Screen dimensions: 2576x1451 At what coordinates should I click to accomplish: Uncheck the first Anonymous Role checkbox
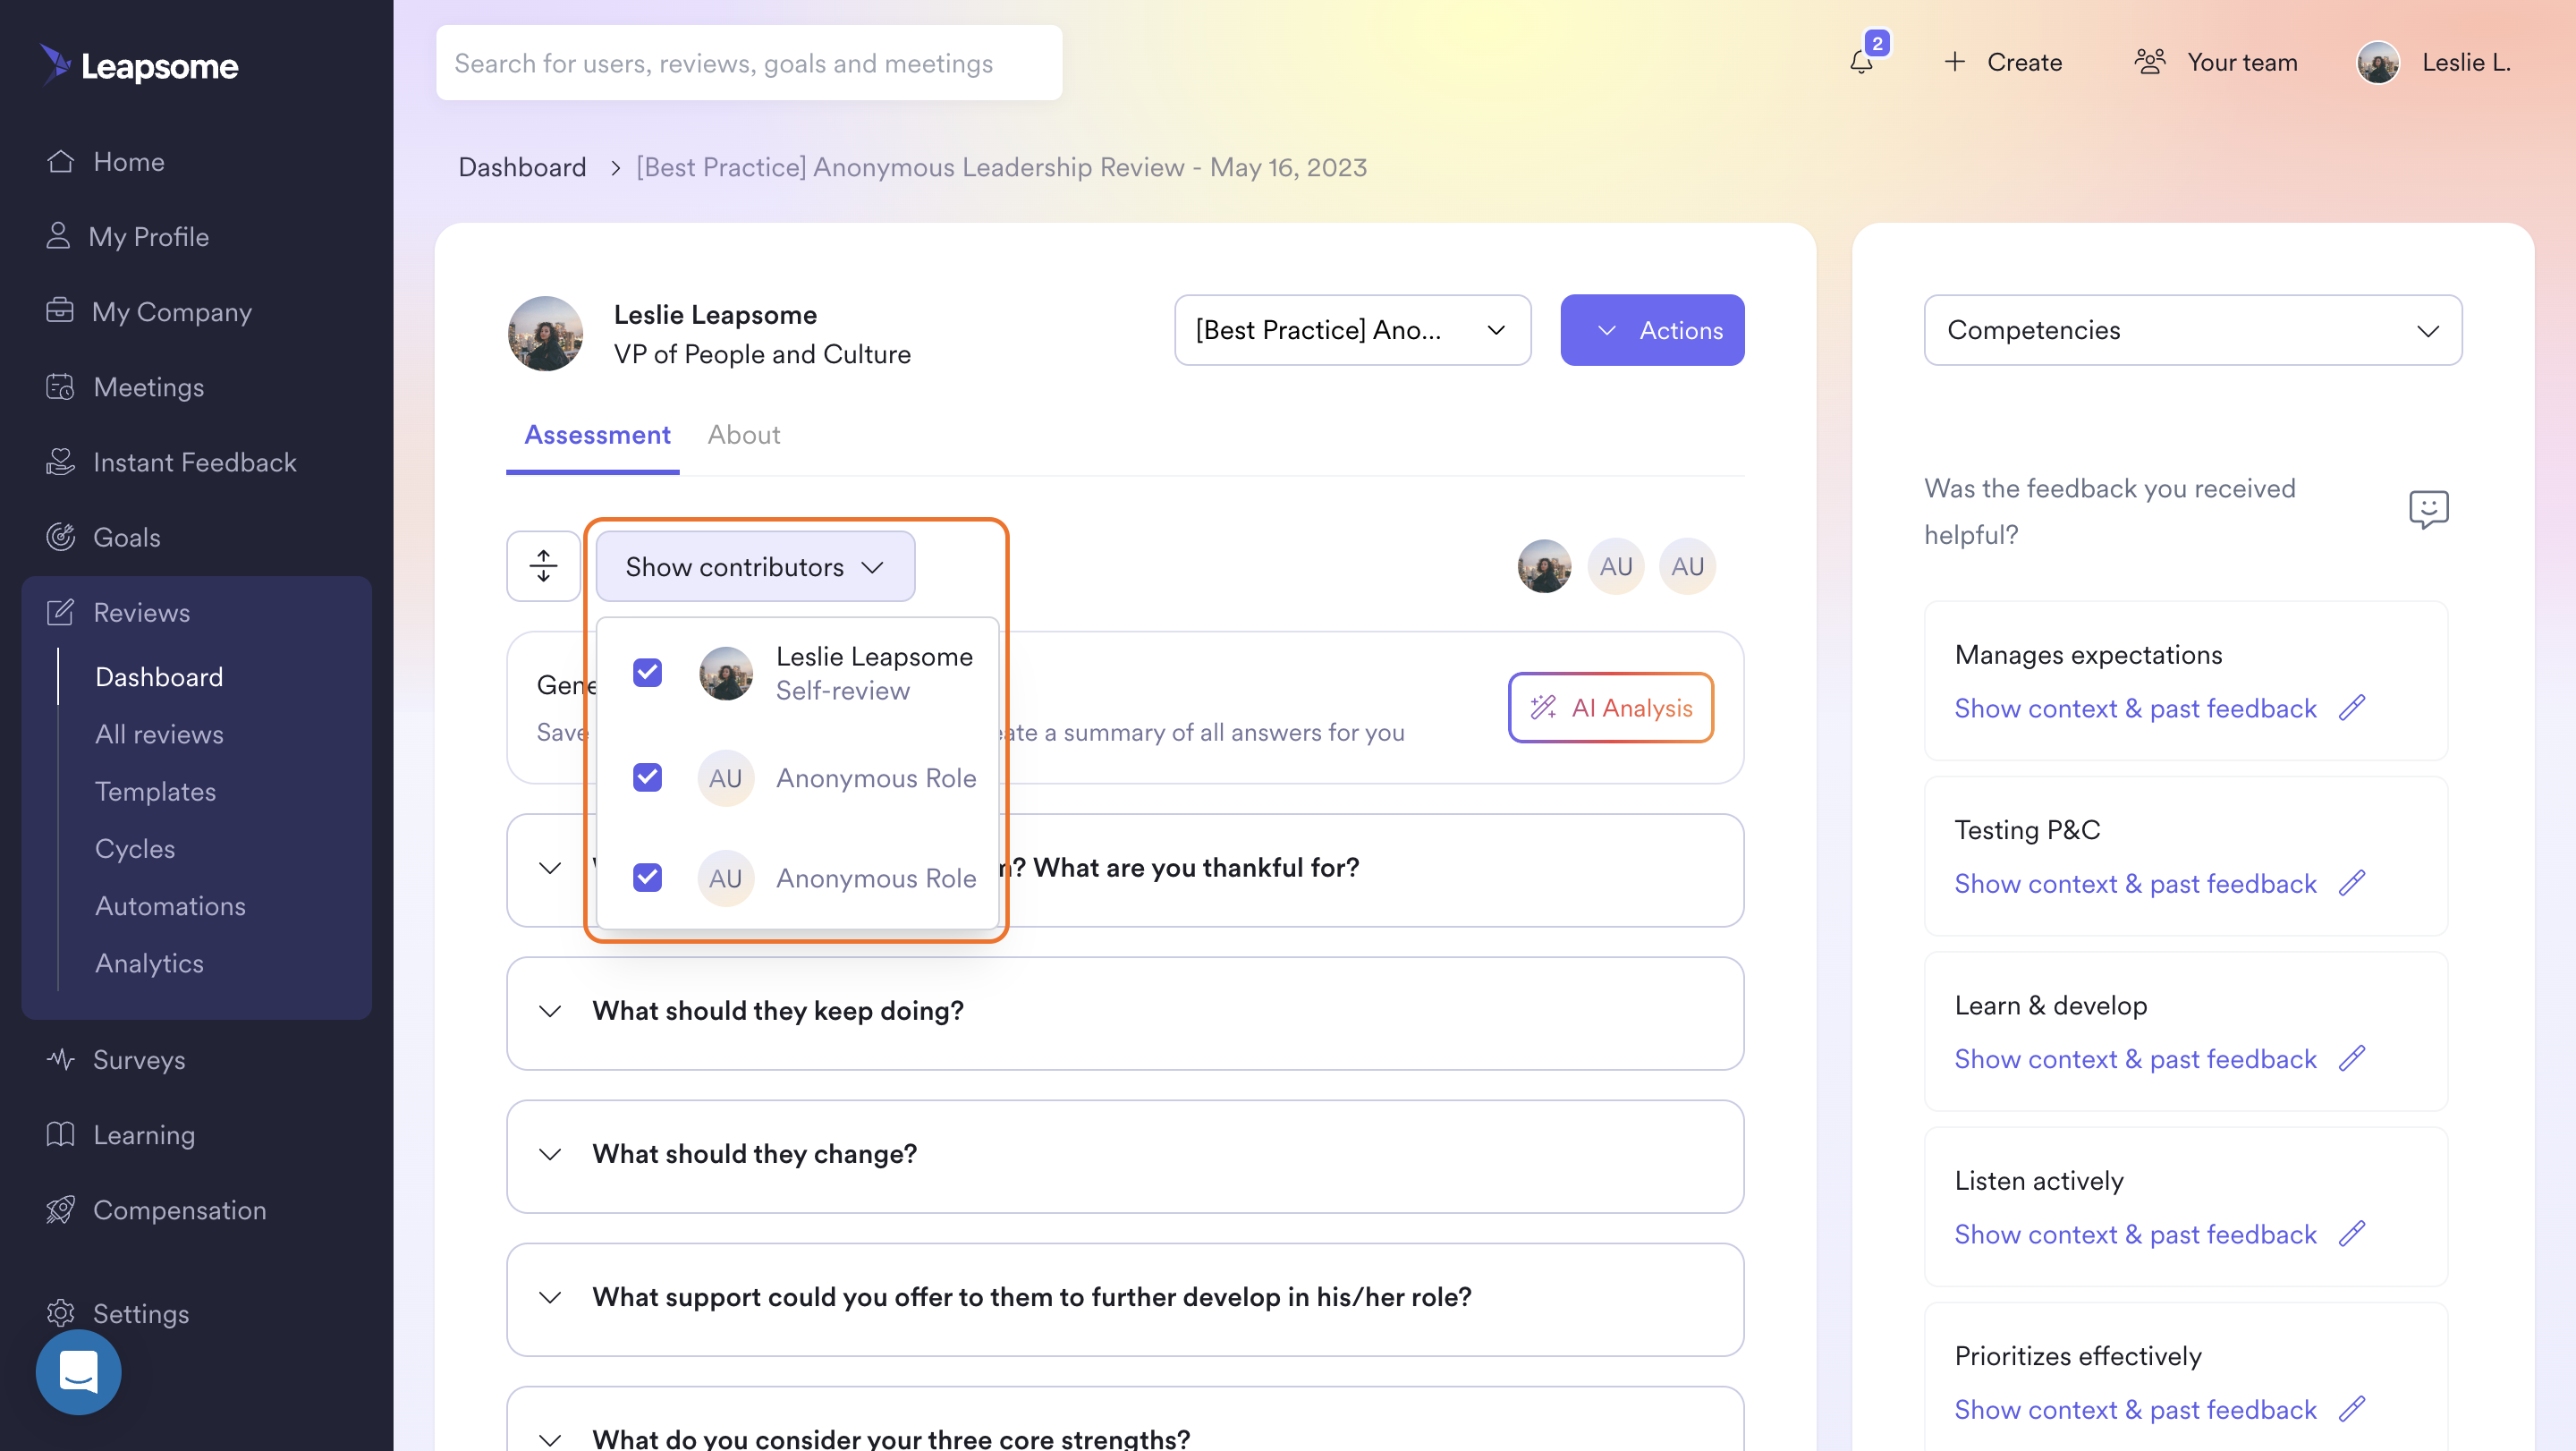pyautogui.click(x=647, y=777)
